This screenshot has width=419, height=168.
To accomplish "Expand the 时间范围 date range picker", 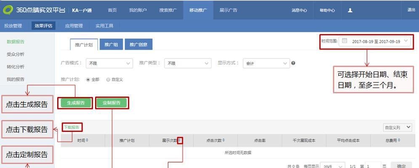I will tap(375, 41).
